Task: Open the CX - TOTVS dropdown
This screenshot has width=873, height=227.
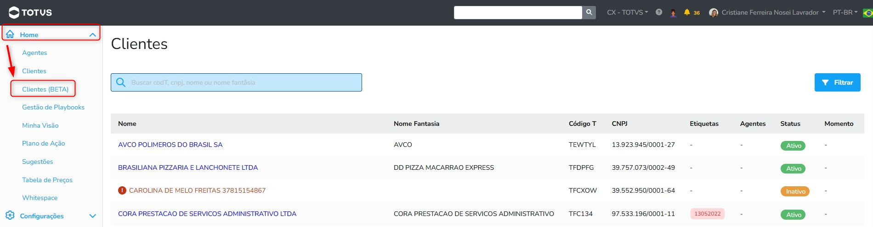Action: pos(627,12)
